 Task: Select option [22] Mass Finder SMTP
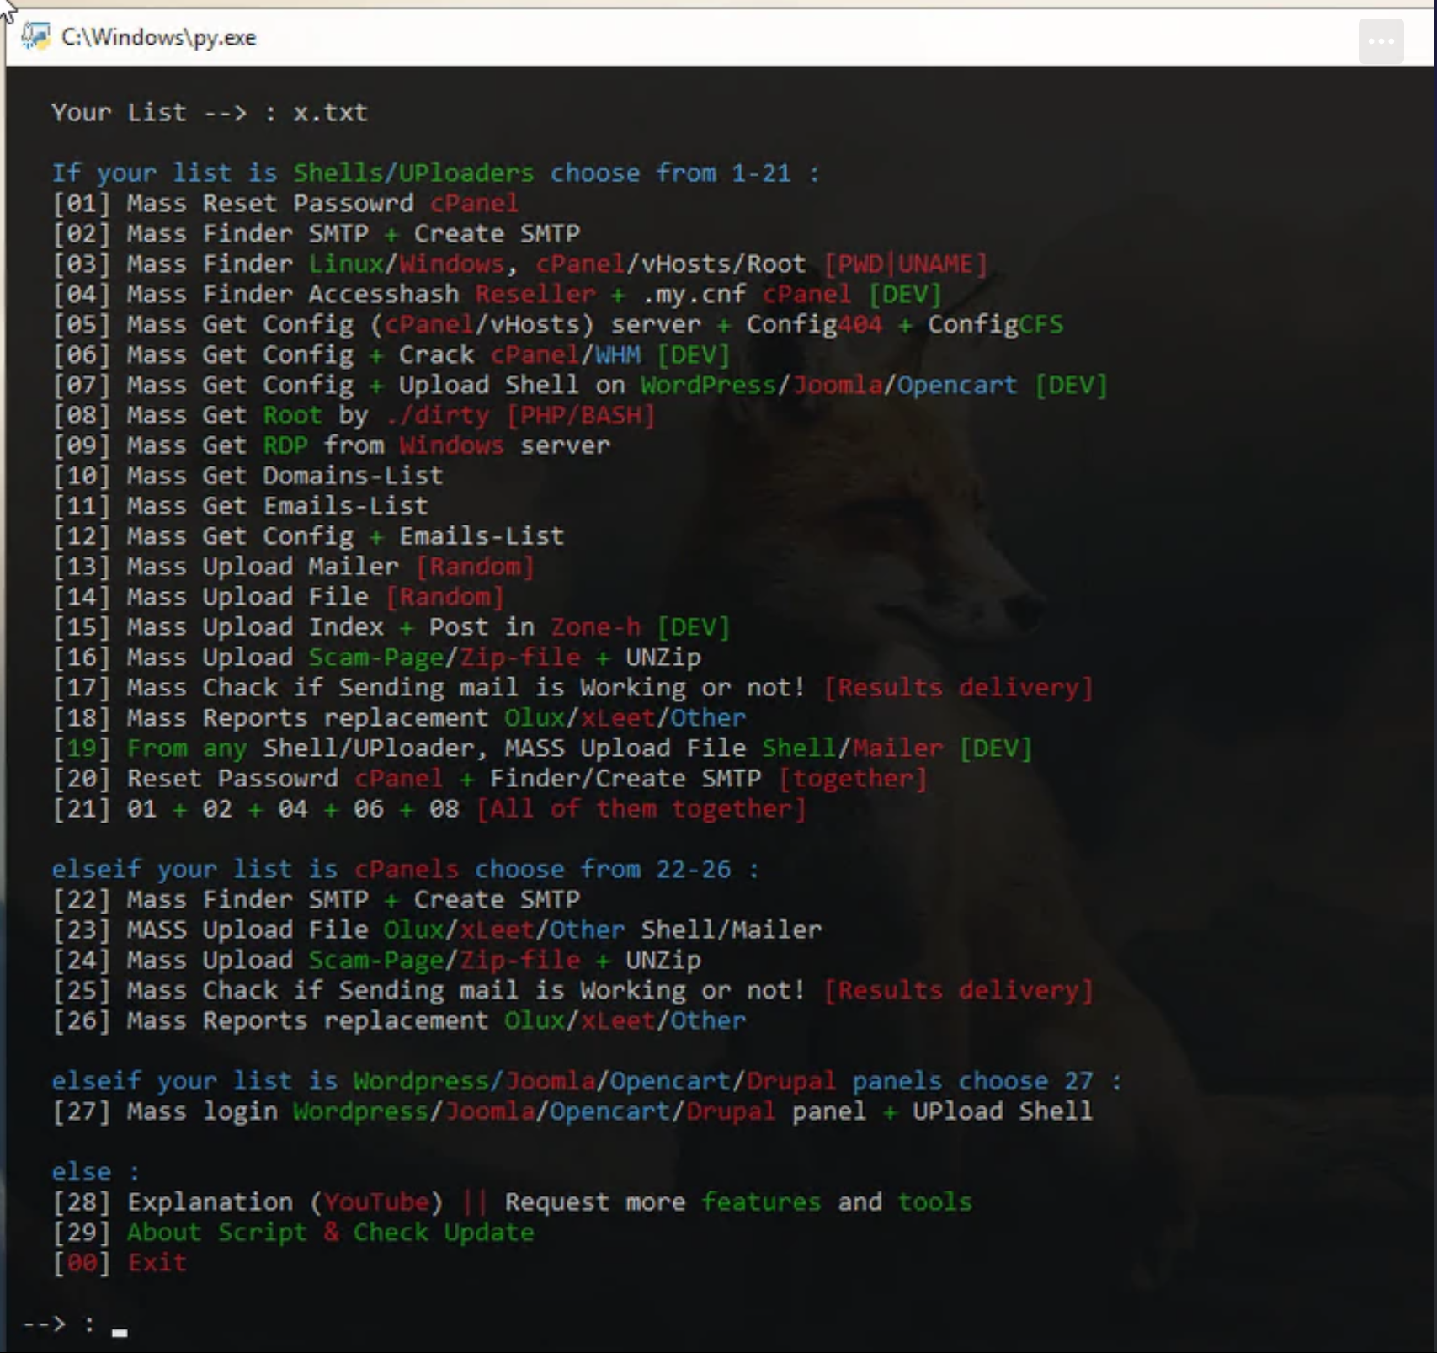(x=316, y=899)
